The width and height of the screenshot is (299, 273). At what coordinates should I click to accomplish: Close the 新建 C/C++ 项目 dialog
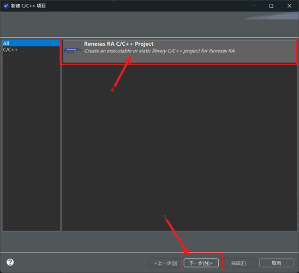coord(289,6)
